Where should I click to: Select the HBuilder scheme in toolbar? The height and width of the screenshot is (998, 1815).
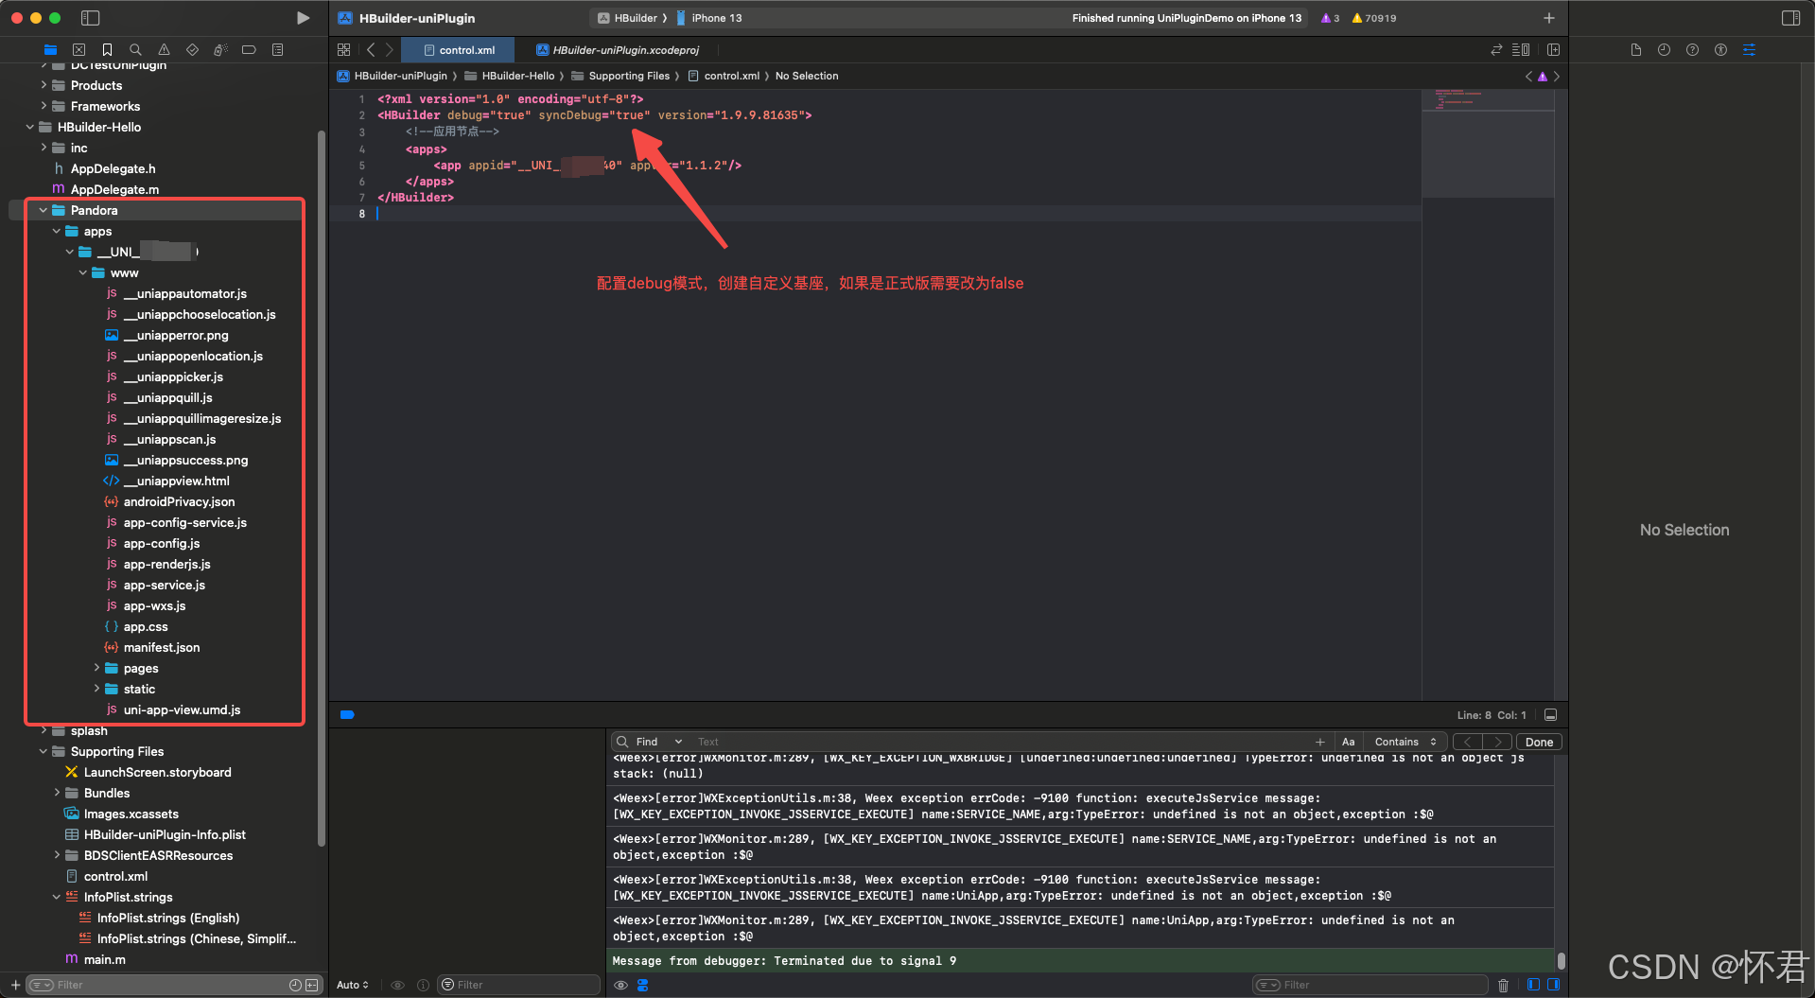[628, 18]
